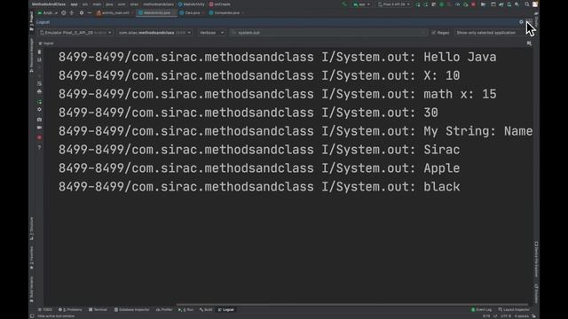
Task: Open the Verbose log level dropdown
Action: 211,33
